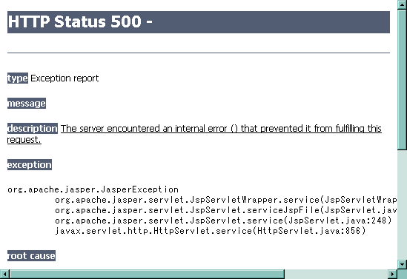Click the "exception" label
Viewport: 407px width, 279px height.
[x=30, y=165]
